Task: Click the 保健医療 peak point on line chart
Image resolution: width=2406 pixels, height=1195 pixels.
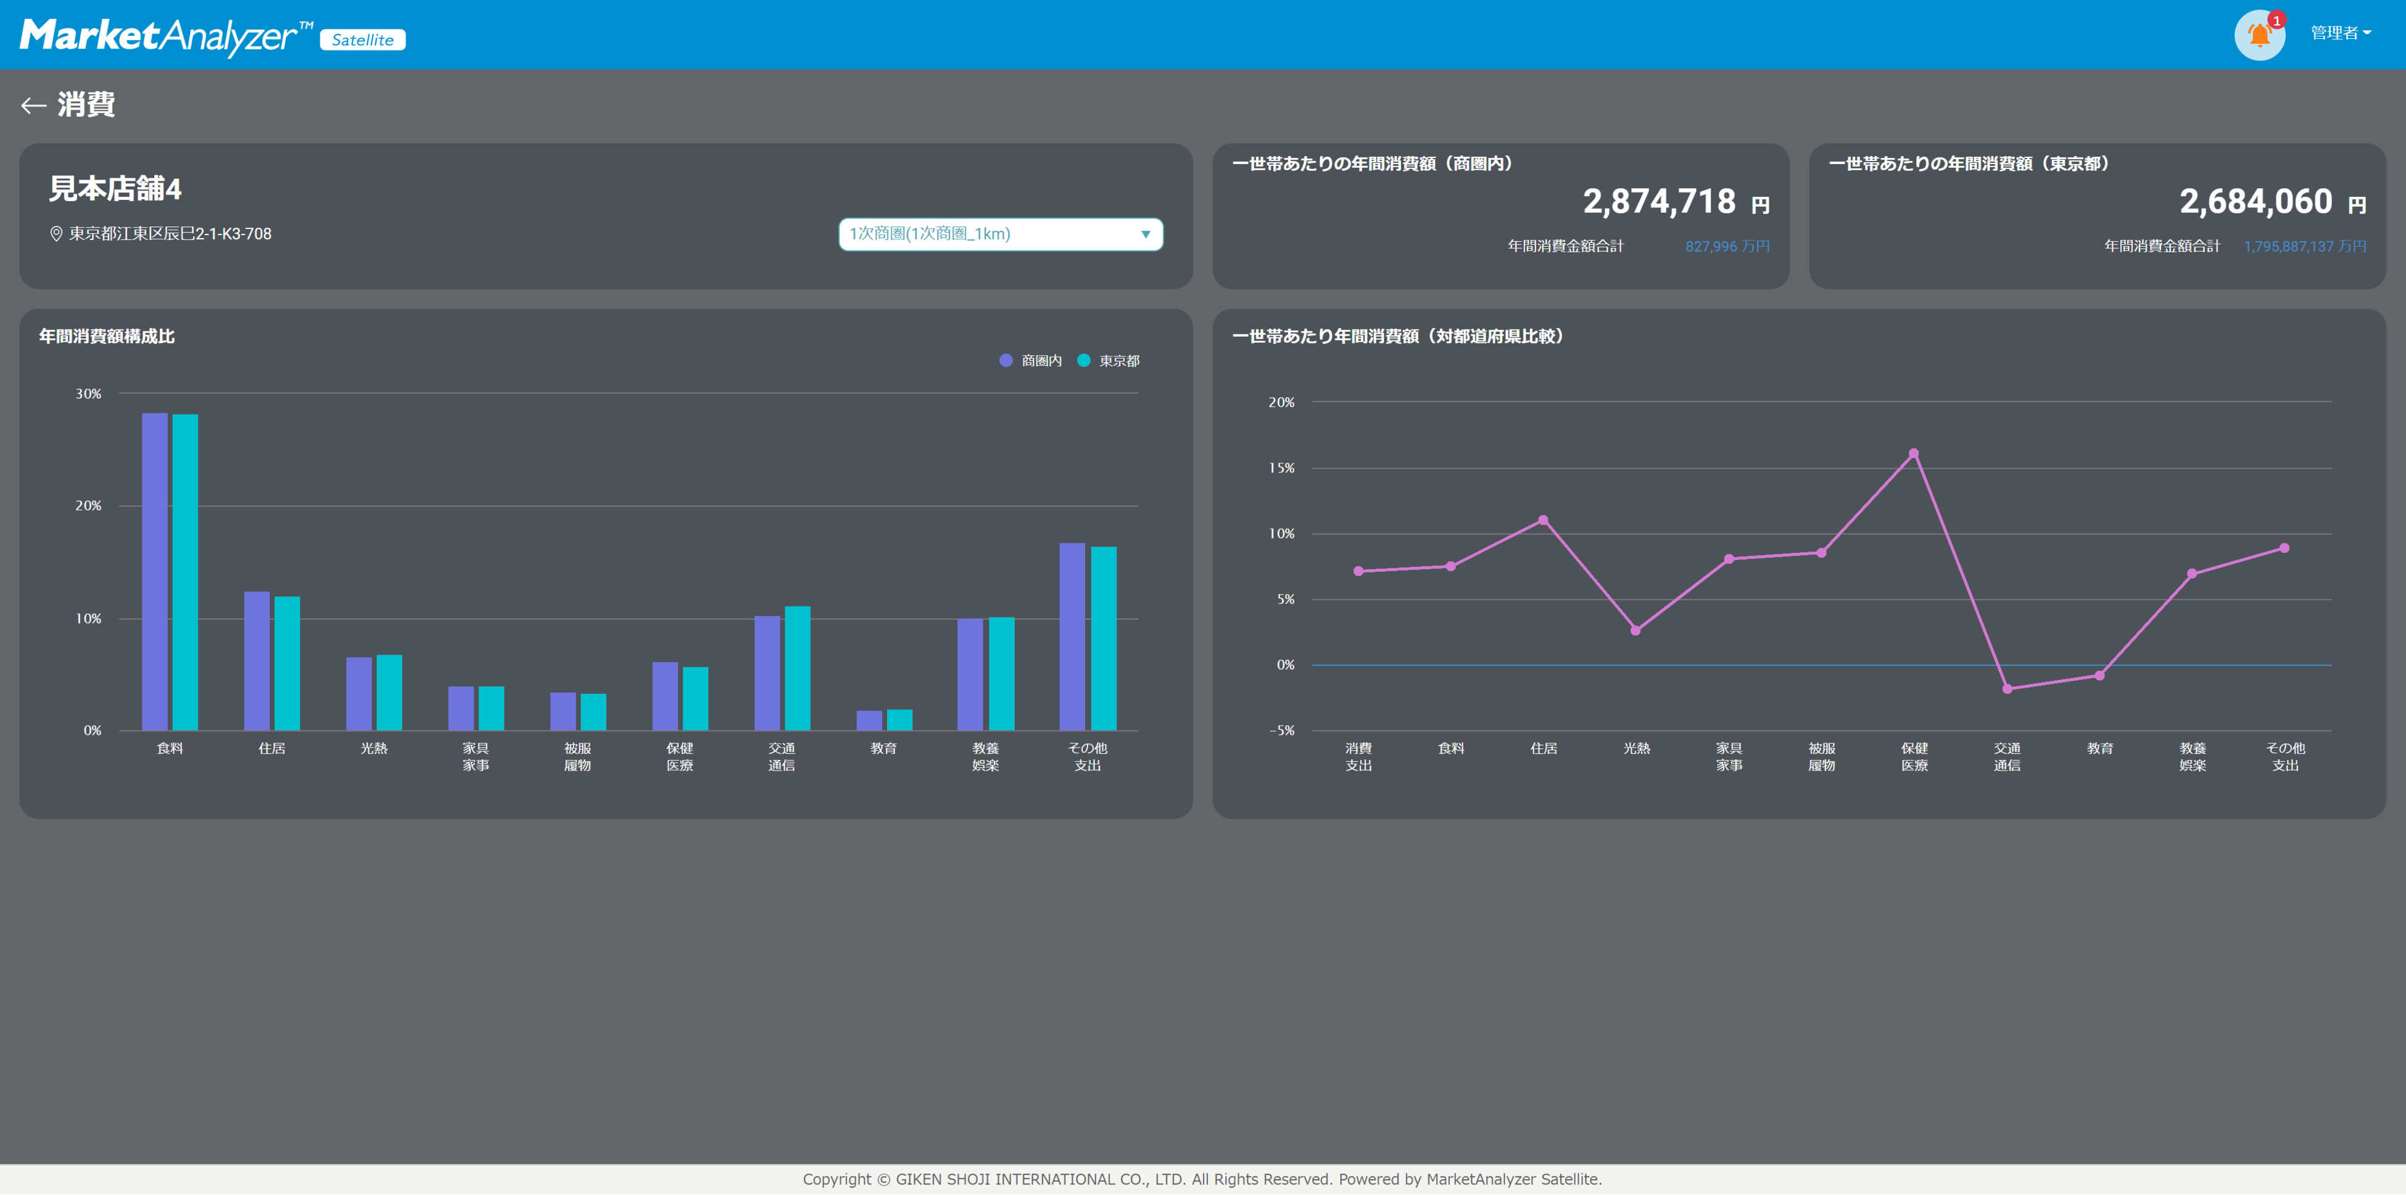Action: coord(1913,454)
